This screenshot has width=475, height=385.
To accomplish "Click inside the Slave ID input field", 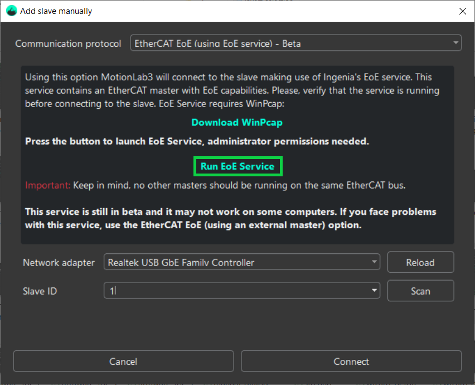I will [x=223, y=290].
